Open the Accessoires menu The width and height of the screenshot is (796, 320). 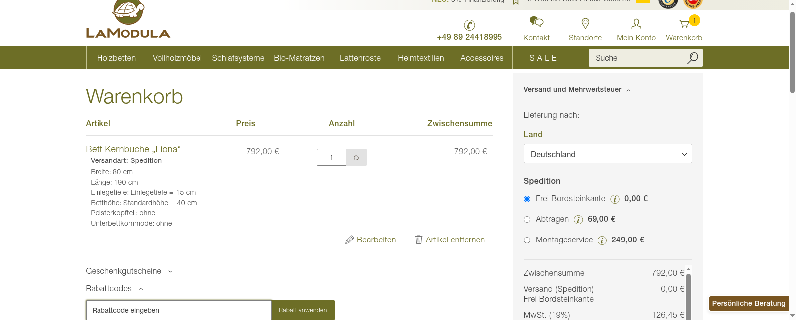click(482, 58)
